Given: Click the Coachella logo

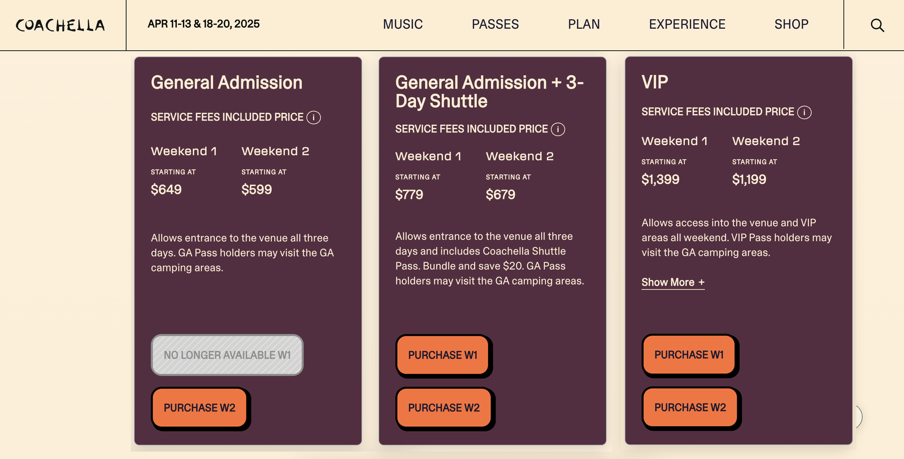Looking at the screenshot, I should pos(60,25).
